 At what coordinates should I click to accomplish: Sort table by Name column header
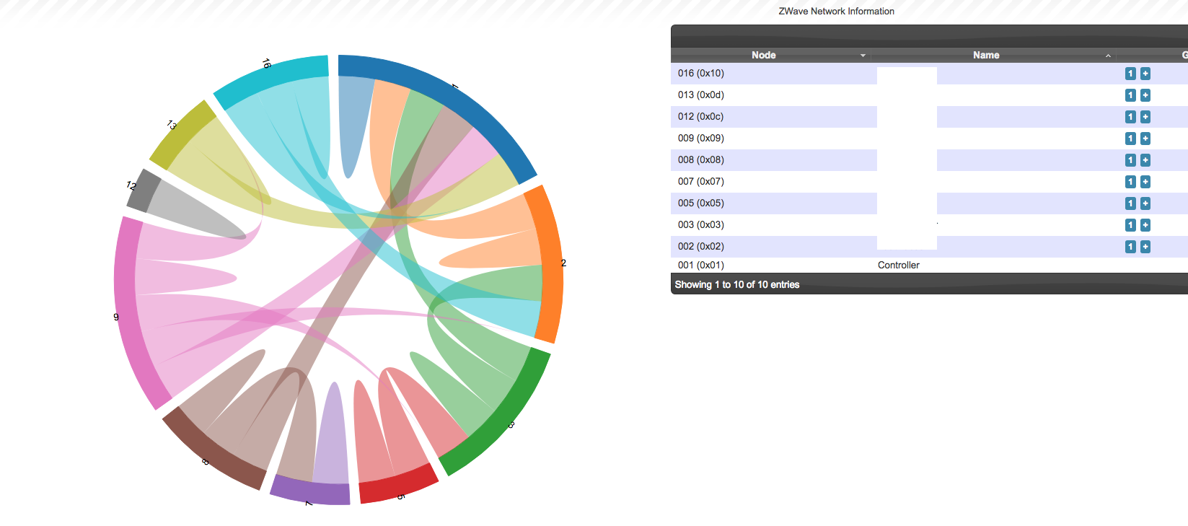click(993, 55)
